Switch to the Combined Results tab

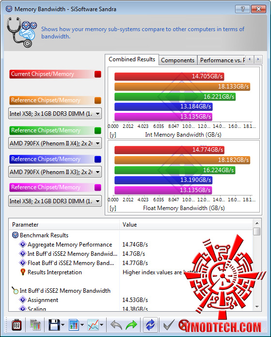(x=132, y=59)
